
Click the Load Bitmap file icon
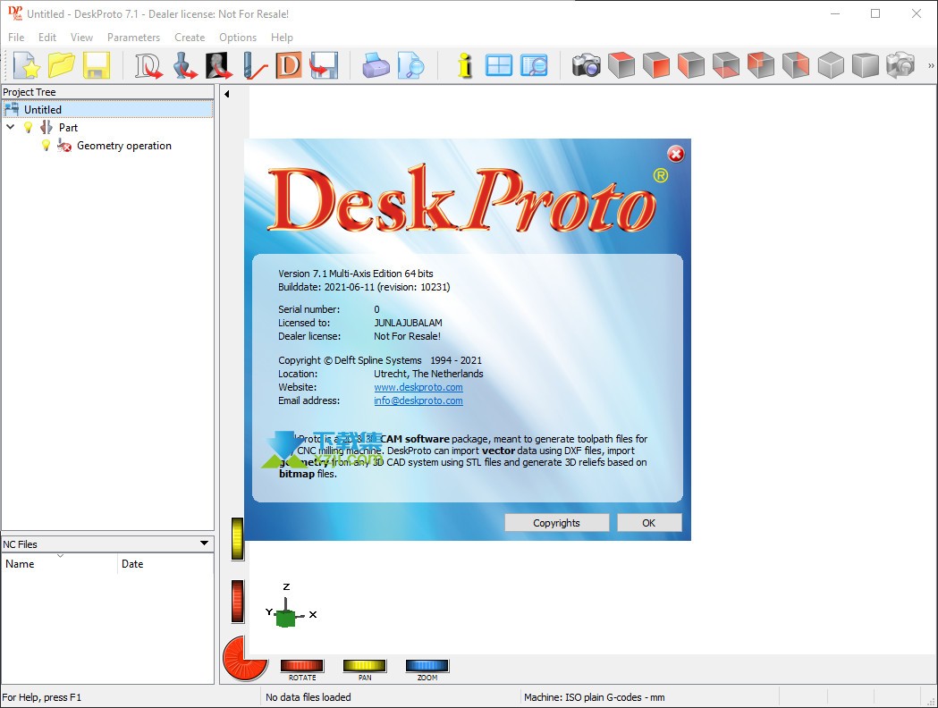pyautogui.click(x=219, y=64)
